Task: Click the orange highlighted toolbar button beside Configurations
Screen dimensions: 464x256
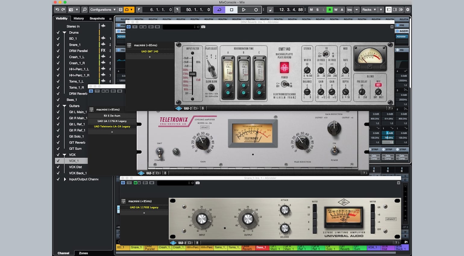Action: pos(129,10)
